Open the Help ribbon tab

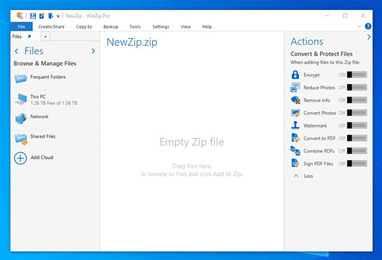[207, 27]
